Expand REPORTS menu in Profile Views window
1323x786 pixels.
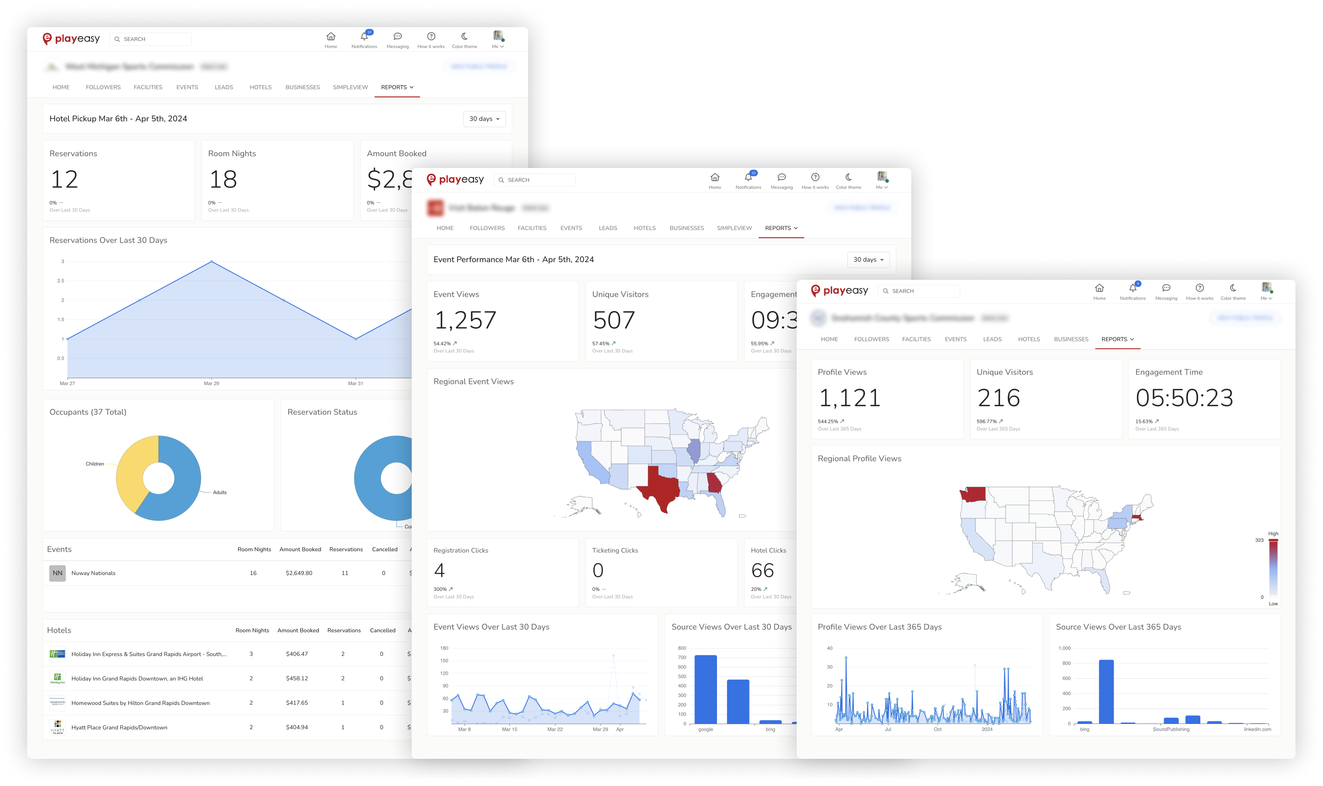pyautogui.click(x=1117, y=340)
